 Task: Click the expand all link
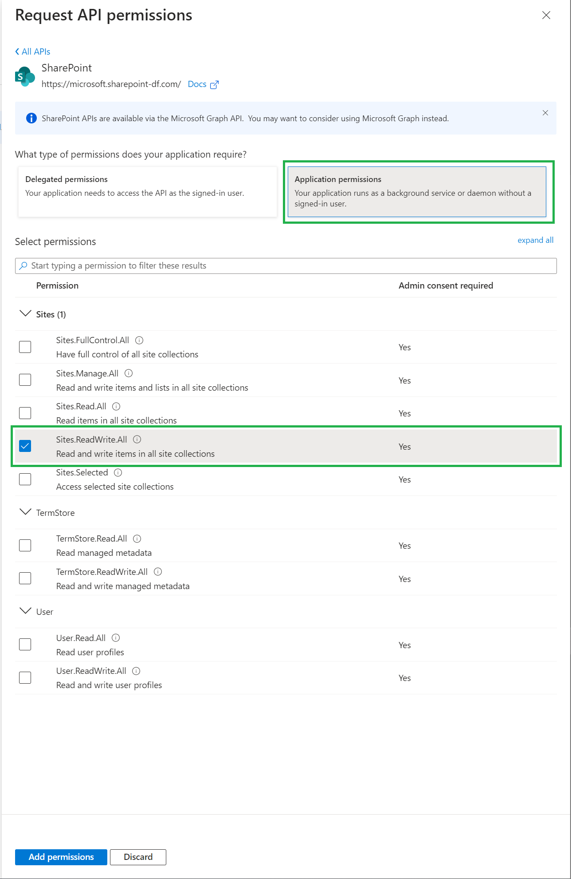pos(535,240)
